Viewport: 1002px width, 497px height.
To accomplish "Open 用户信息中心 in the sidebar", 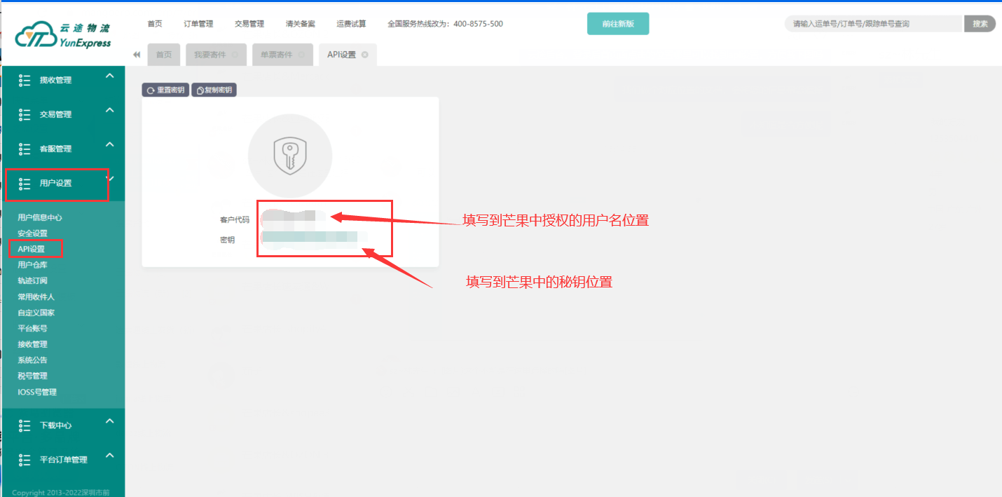I will 40,217.
